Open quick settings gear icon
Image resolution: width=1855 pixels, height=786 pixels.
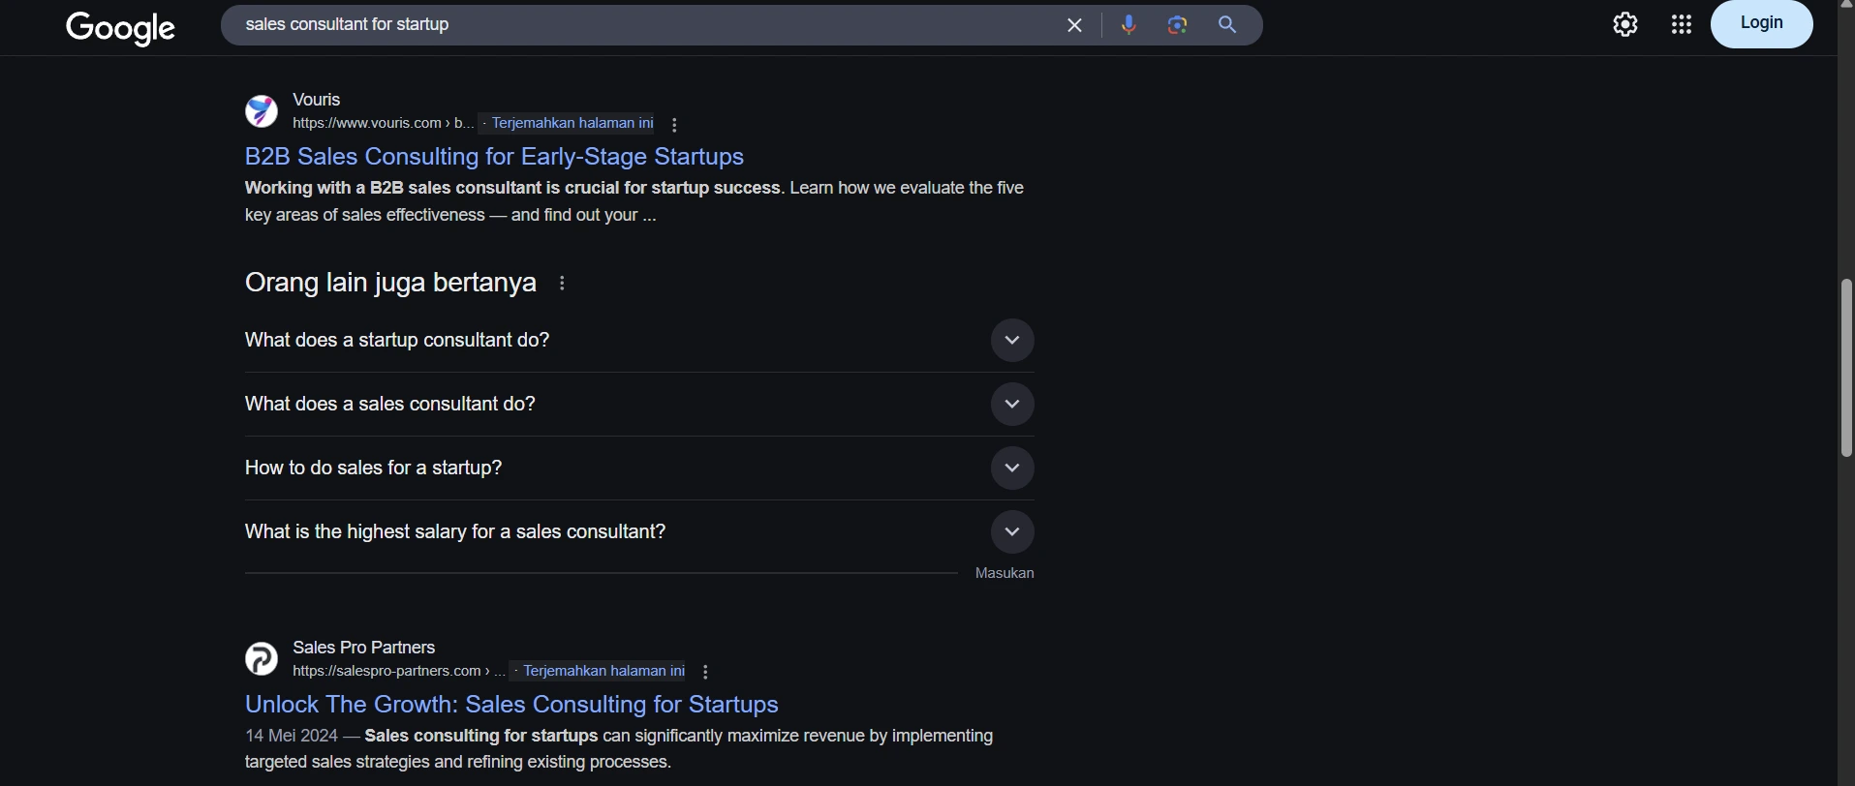[1625, 25]
